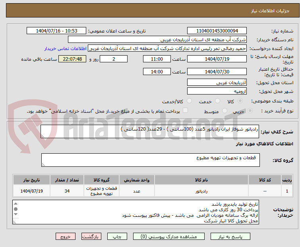Click the قطعات و تجهیزات تهویه مطبوع table cell
Screen dimensions: 300x247
tap(101, 191)
